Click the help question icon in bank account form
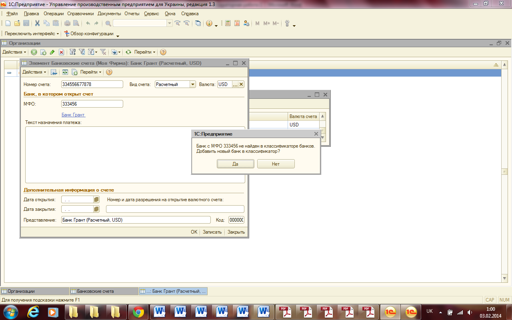The image size is (512, 320). point(109,72)
